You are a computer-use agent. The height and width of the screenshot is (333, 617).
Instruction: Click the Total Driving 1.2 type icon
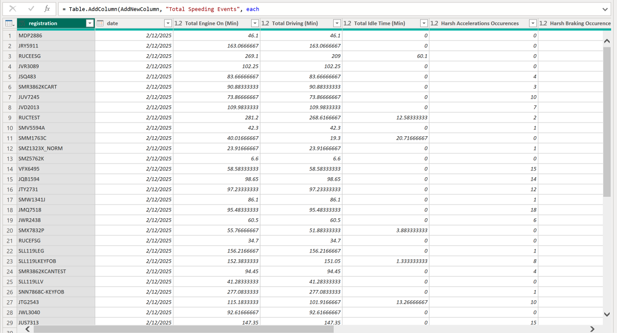tap(265, 23)
